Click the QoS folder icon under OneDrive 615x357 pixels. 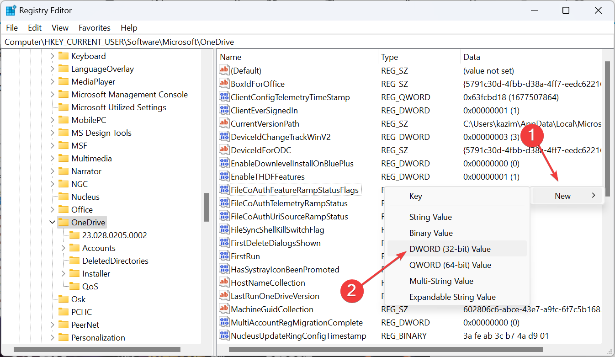(x=74, y=287)
